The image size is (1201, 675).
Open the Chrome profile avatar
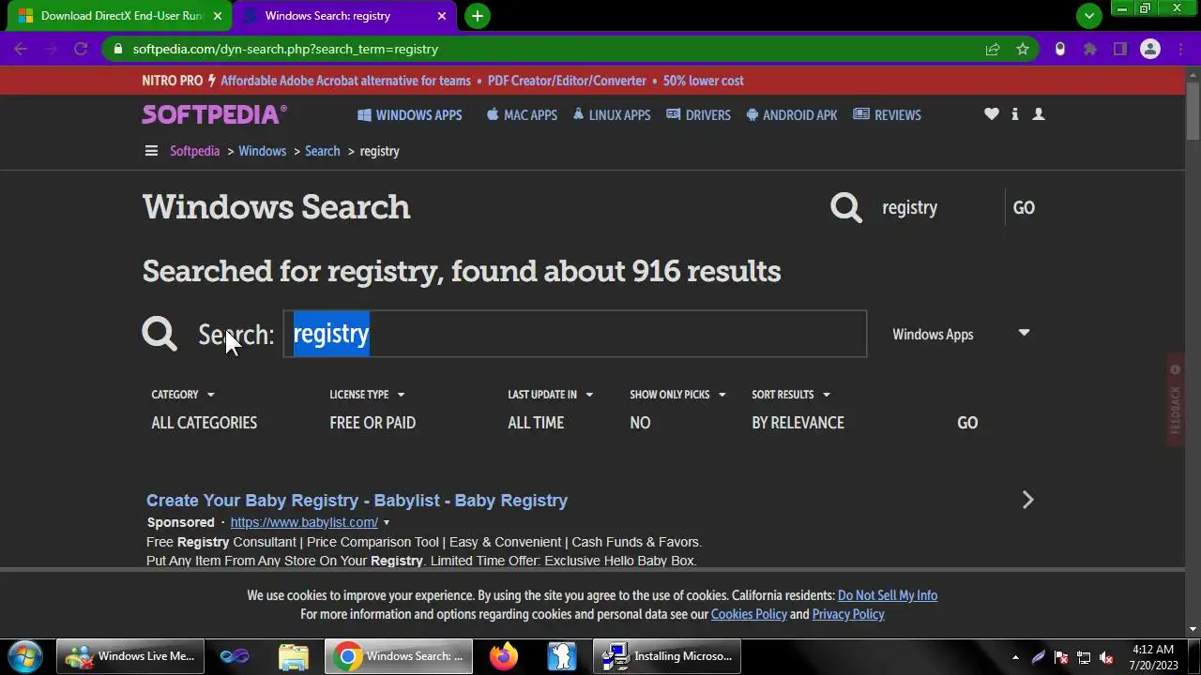click(1150, 49)
